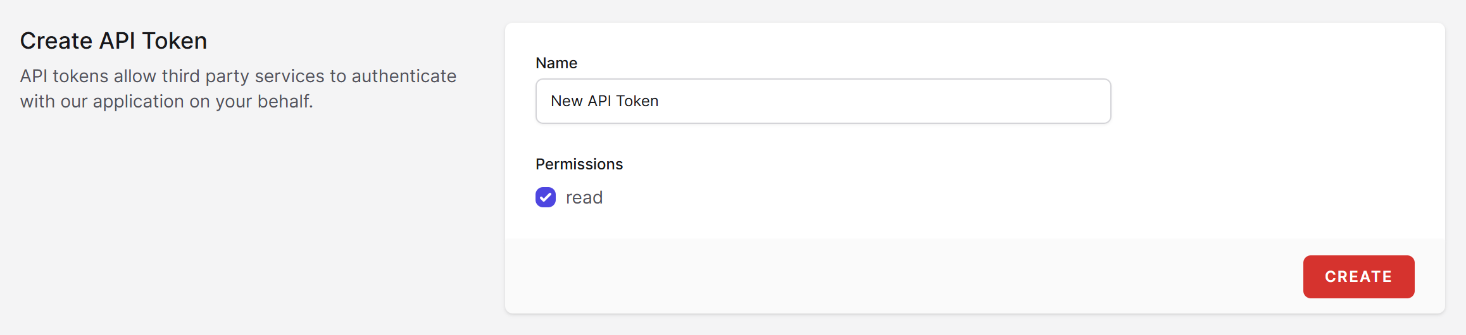Click the "Permissions" section label
This screenshot has width=1466, height=335.
[579, 164]
